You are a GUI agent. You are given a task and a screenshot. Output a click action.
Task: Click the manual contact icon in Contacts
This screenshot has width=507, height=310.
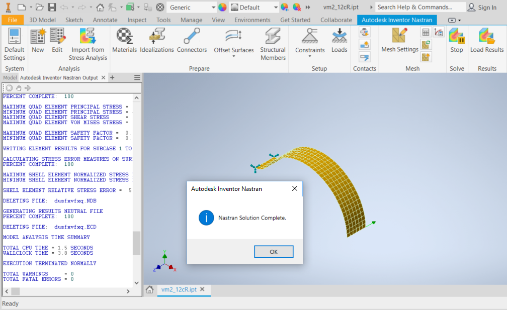point(364,45)
